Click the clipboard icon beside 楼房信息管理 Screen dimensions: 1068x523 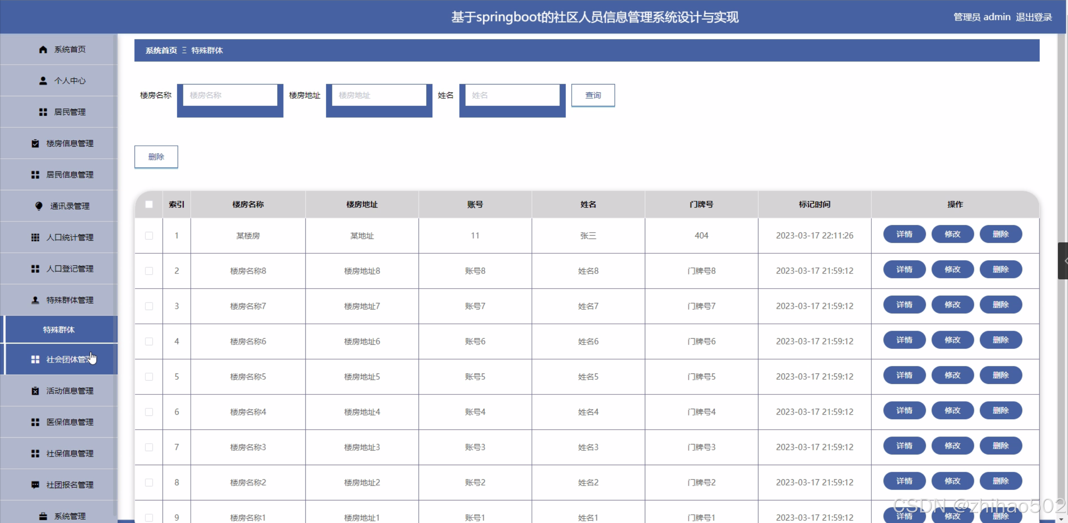click(35, 144)
